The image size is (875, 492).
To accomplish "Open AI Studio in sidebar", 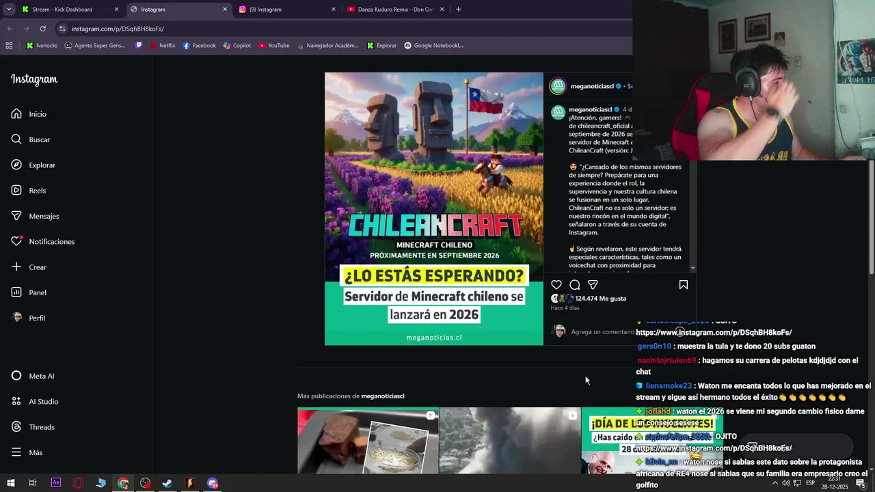I will pos(34,402).
